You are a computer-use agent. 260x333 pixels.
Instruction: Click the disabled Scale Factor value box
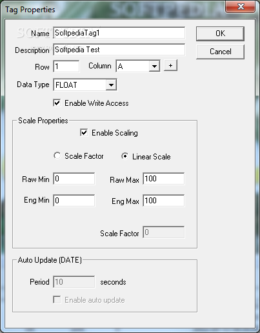pos(163,232)
